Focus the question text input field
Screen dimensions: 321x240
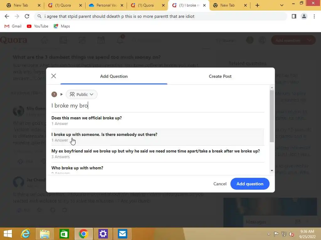click(158, 106)
